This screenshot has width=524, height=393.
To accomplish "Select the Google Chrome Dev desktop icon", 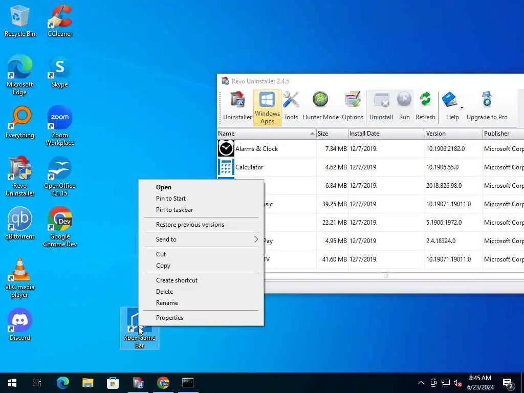I will click(x=60, y=227).
